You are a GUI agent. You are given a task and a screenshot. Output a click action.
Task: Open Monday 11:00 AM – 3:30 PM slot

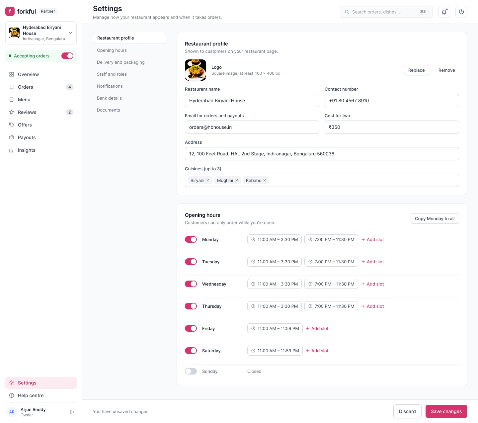coord(275,239)
